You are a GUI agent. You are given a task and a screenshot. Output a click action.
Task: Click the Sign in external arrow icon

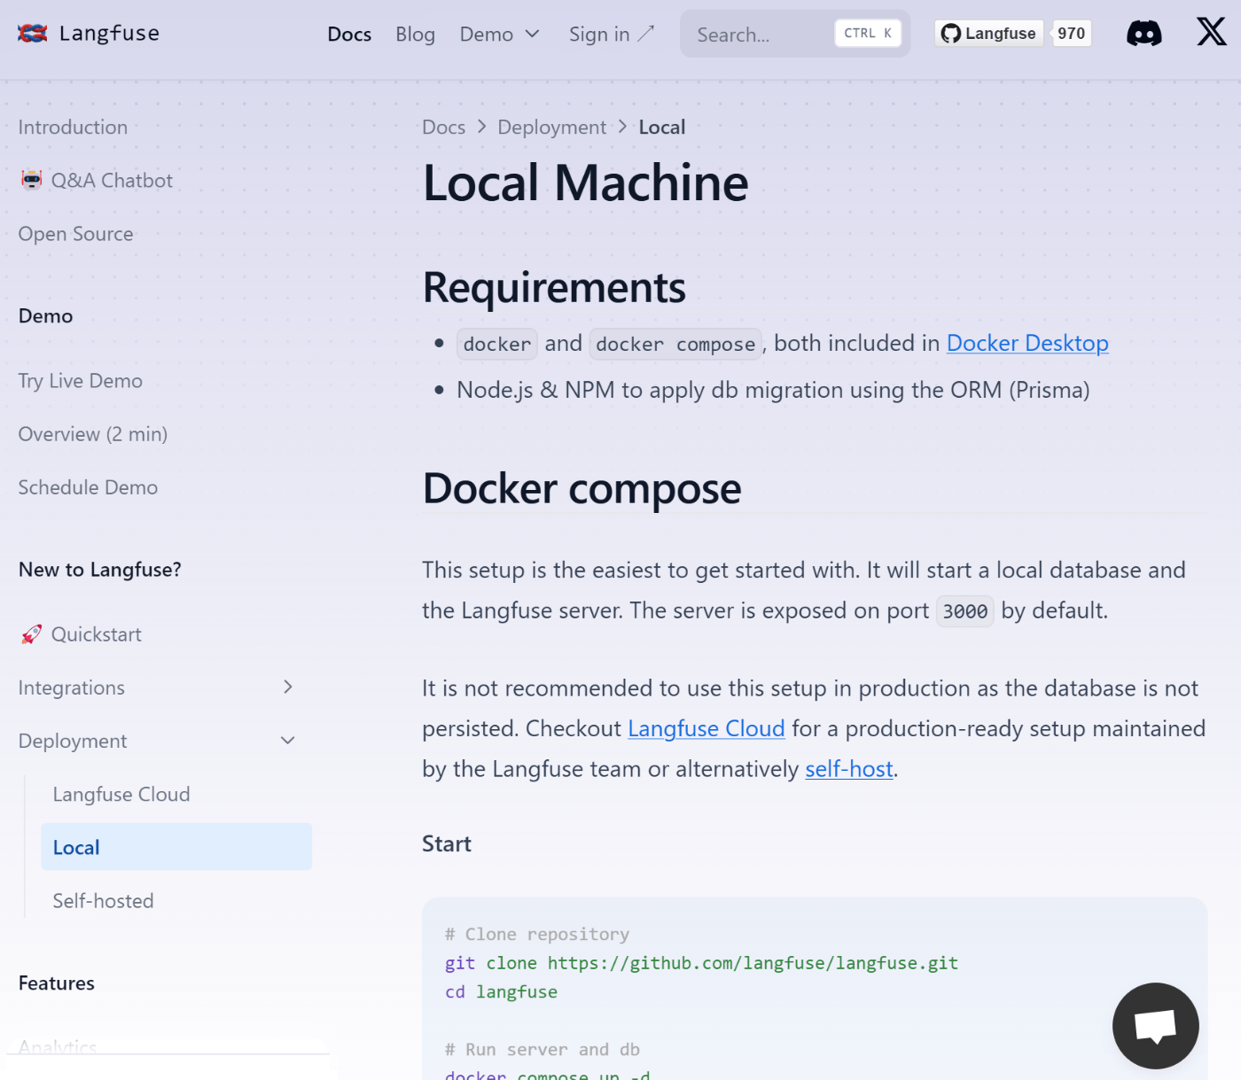click(x=646, y=34)
